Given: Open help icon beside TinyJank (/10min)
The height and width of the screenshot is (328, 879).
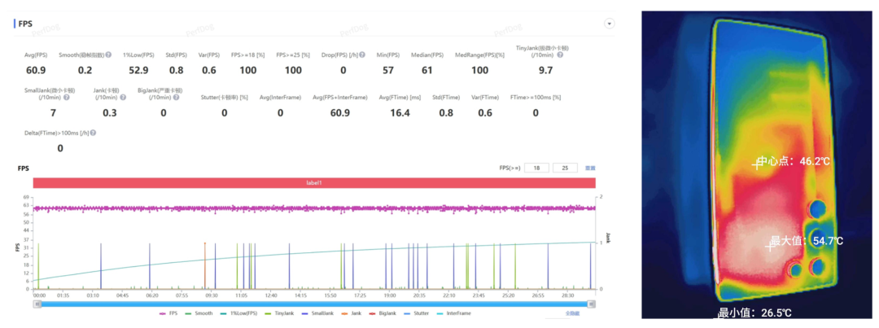Looking at the screenshot, I should coord(560,55).
